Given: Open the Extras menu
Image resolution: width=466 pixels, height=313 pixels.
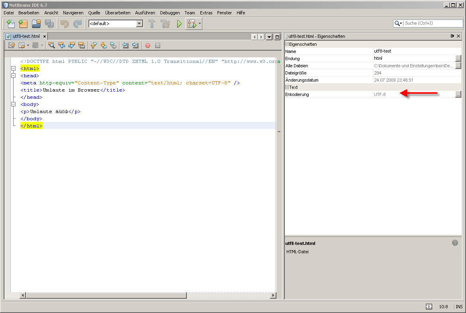Looking at the screenshot, I should coord(206,13).
